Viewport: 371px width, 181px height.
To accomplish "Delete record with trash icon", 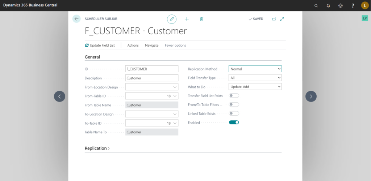I will click(x=201, y=19).
